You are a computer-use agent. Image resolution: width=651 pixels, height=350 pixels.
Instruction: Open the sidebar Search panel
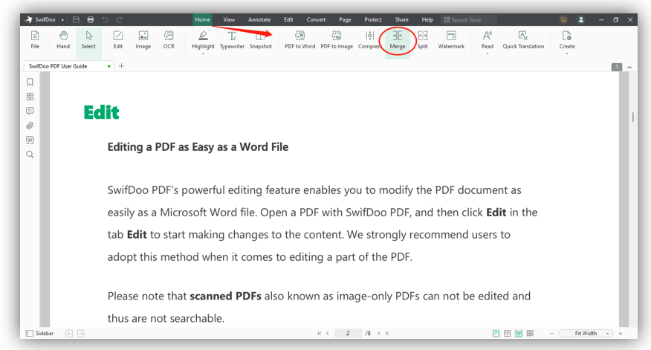(30, 155)
